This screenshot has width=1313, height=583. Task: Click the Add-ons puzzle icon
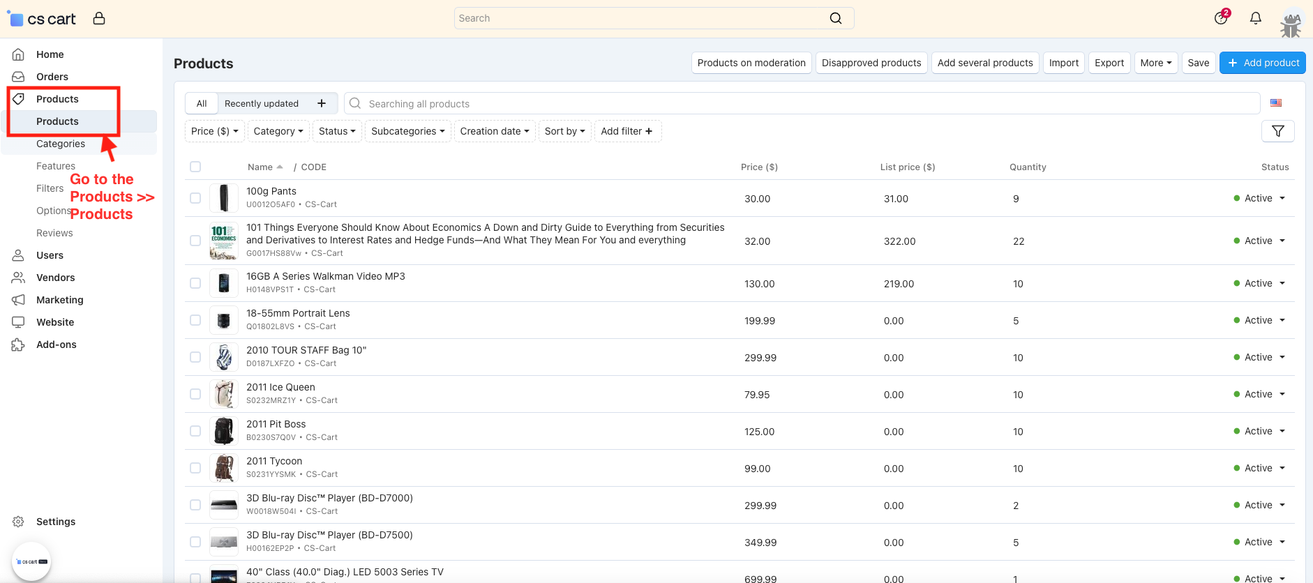tap(19, 344)
